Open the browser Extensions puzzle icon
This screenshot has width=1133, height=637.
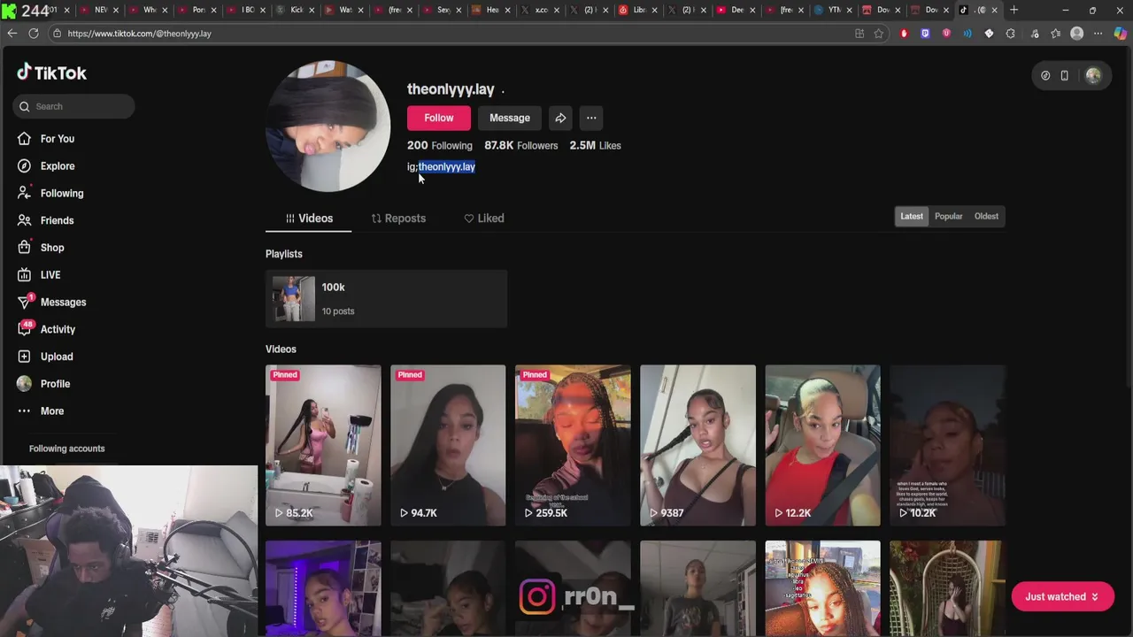tap(1010, 34)
